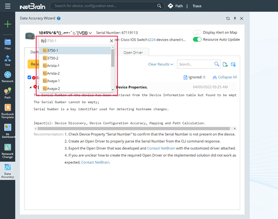278x219 pixels.
Task: Click the 224 devices shared link
Action: point(152,40)
